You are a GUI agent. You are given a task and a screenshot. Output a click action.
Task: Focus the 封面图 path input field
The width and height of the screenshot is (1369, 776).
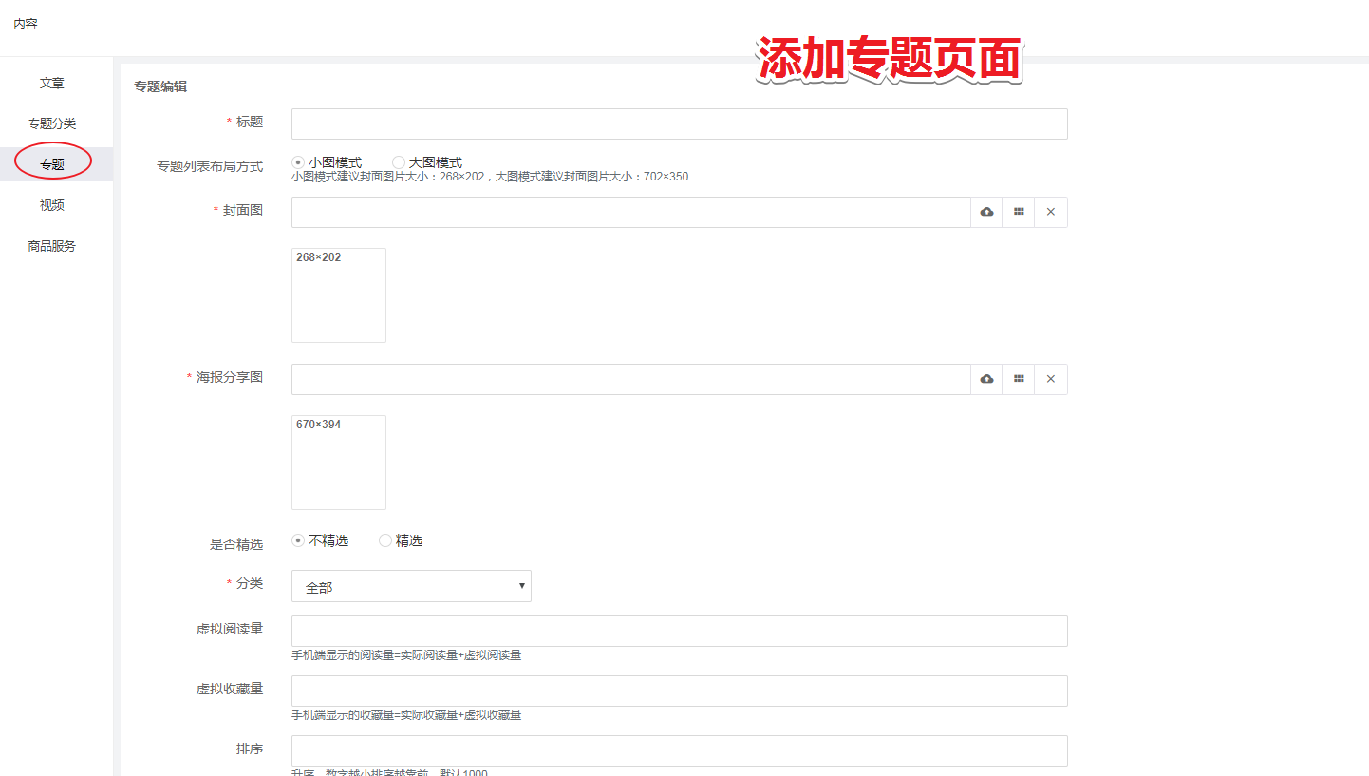click(x=630, y=212)
